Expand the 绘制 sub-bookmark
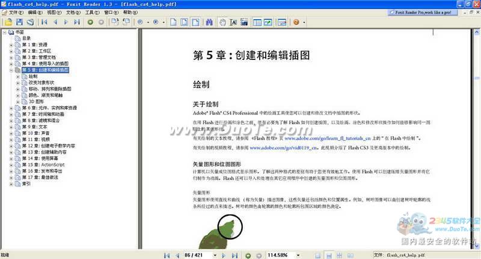The width and height of the screenshot is (481, 259). tap(18, 77)
